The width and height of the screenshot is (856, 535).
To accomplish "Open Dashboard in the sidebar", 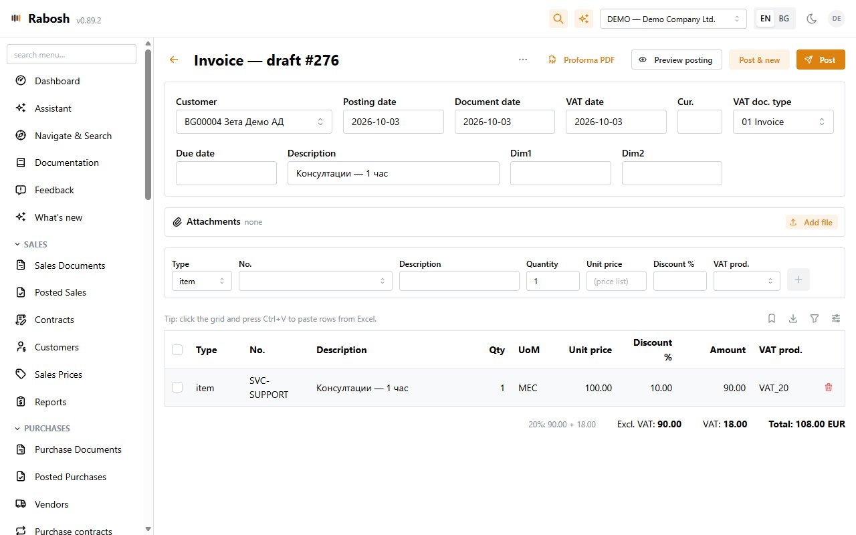I will coord(72,81).
